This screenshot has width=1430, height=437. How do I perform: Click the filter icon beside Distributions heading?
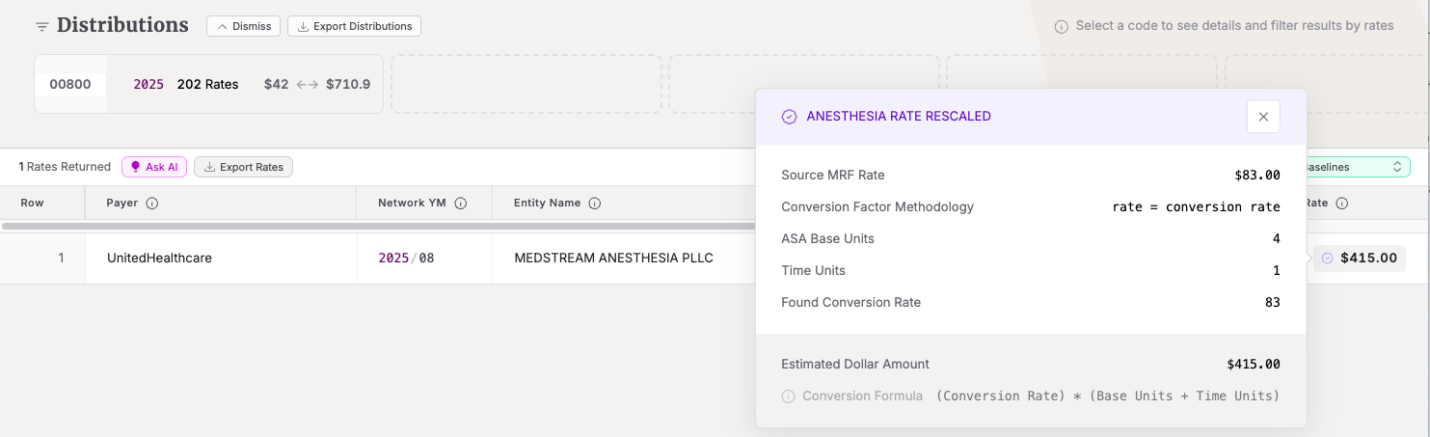41,27
